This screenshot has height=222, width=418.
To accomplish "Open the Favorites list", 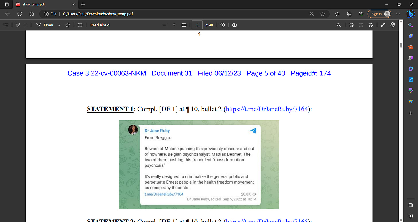I will [337, 14].
